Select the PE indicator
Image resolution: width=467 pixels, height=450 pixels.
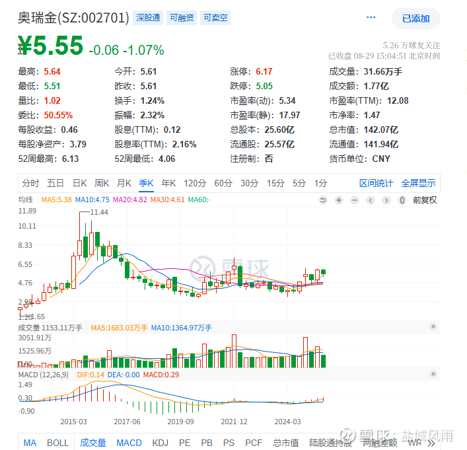185,443
